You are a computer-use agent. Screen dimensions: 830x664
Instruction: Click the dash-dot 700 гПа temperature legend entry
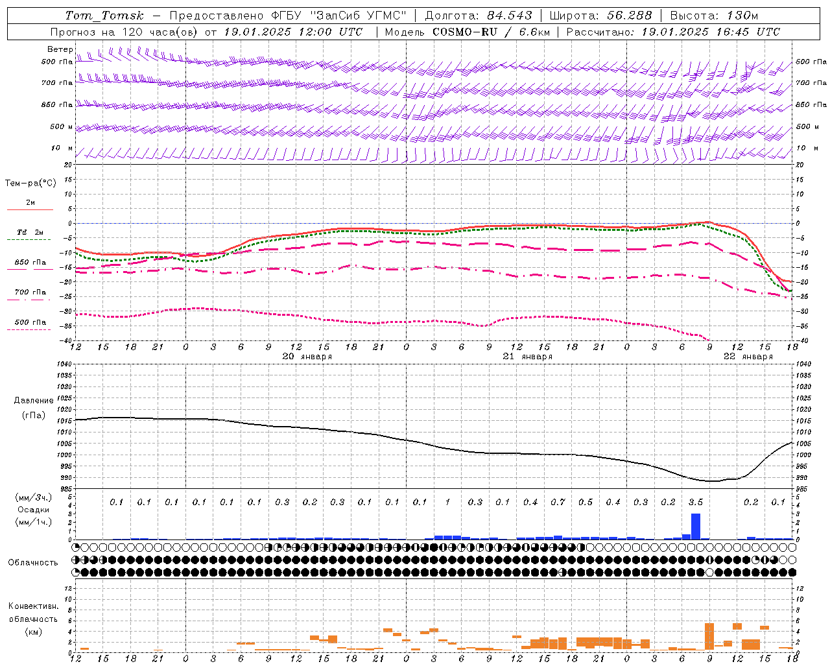(x=30, y=292)
